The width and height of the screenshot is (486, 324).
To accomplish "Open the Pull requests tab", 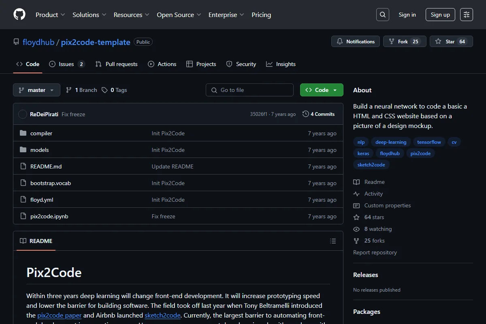I will (117, 64).
